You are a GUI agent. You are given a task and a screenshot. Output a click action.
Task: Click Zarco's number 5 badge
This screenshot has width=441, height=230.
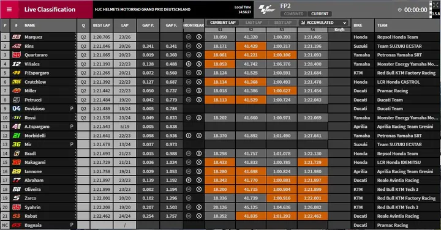17,198
